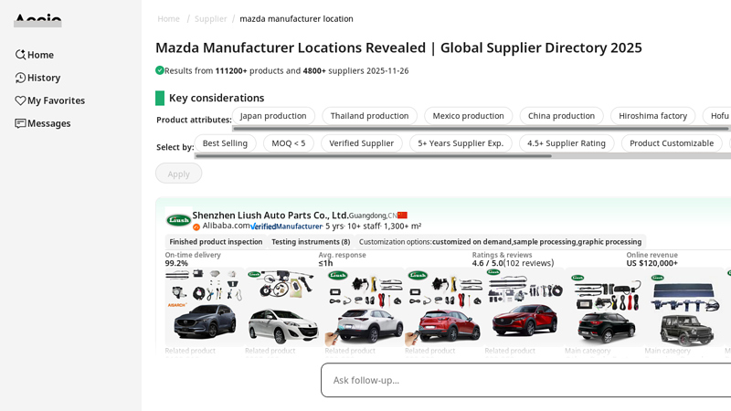Viewport: 731px width, 411px height.
Task: Click the Select by horizontal scrollbar
Action: point(373,155)
